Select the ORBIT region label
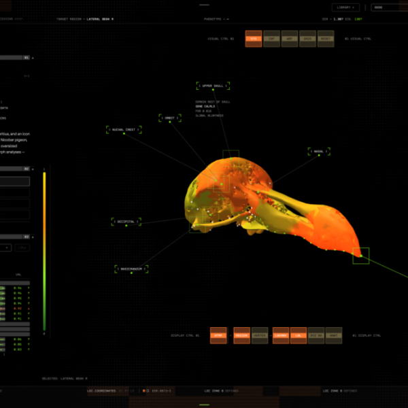This screenshot has height=408, width=408. tap(170, 118)
